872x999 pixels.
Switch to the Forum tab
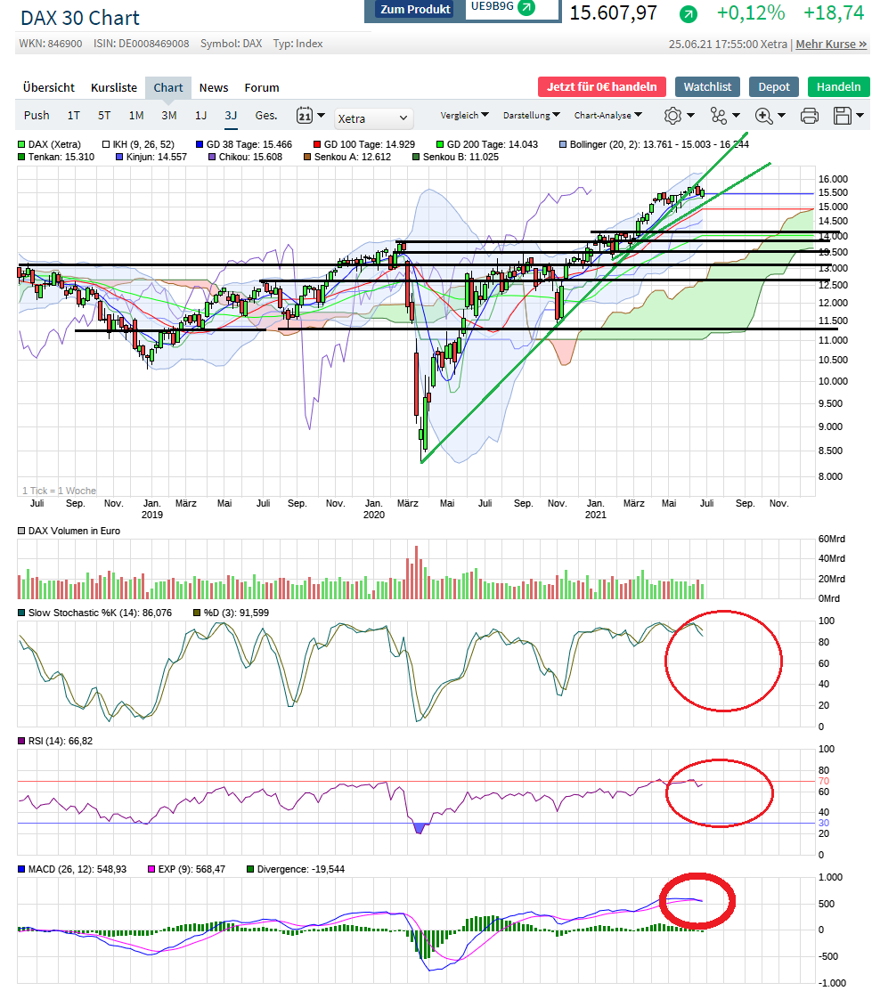261,87
